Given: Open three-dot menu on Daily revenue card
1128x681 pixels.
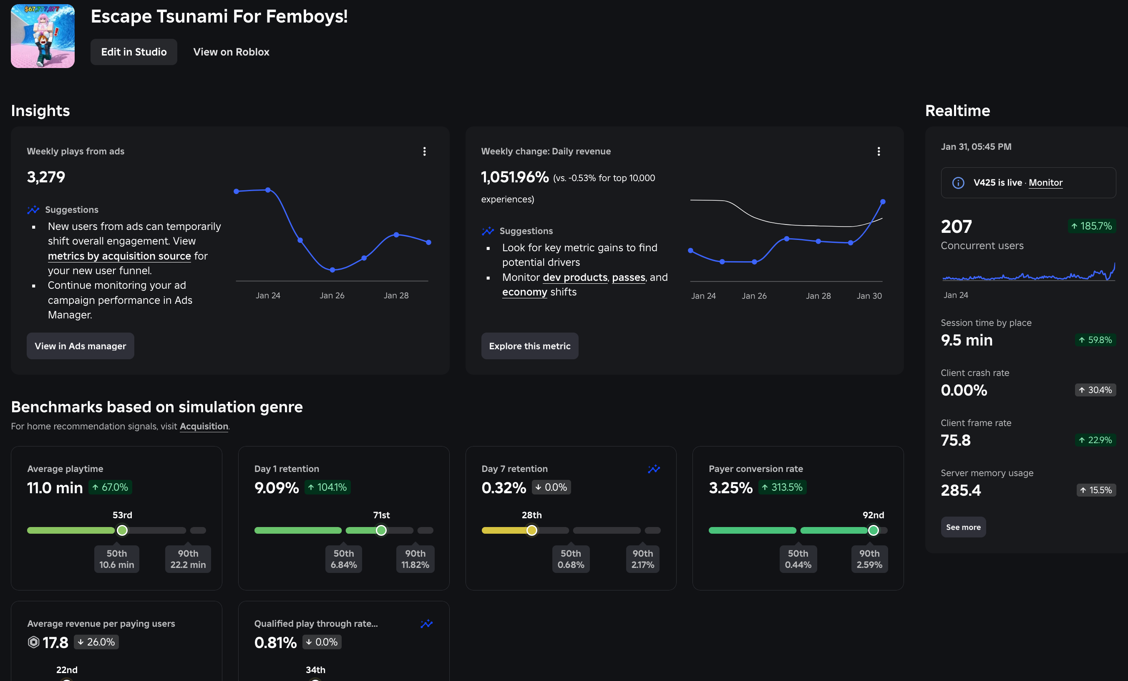Looking at the screenshot, I should pyautogui.click(x=879, y=151).
